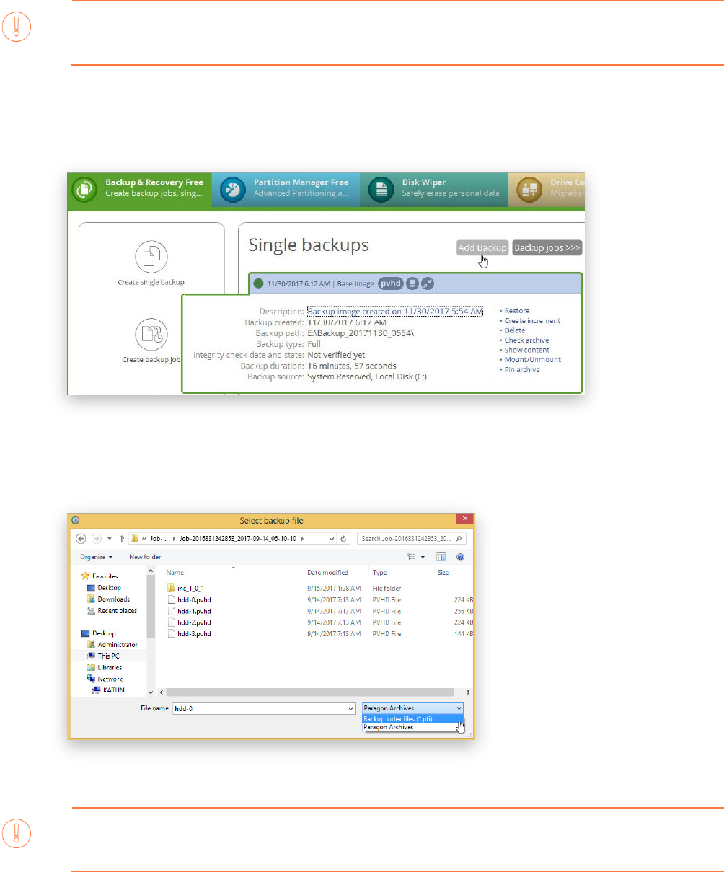Click the Restore link
Image resolution: width=724 pixels, height=872 pixels.
click(x=516, y=311)
